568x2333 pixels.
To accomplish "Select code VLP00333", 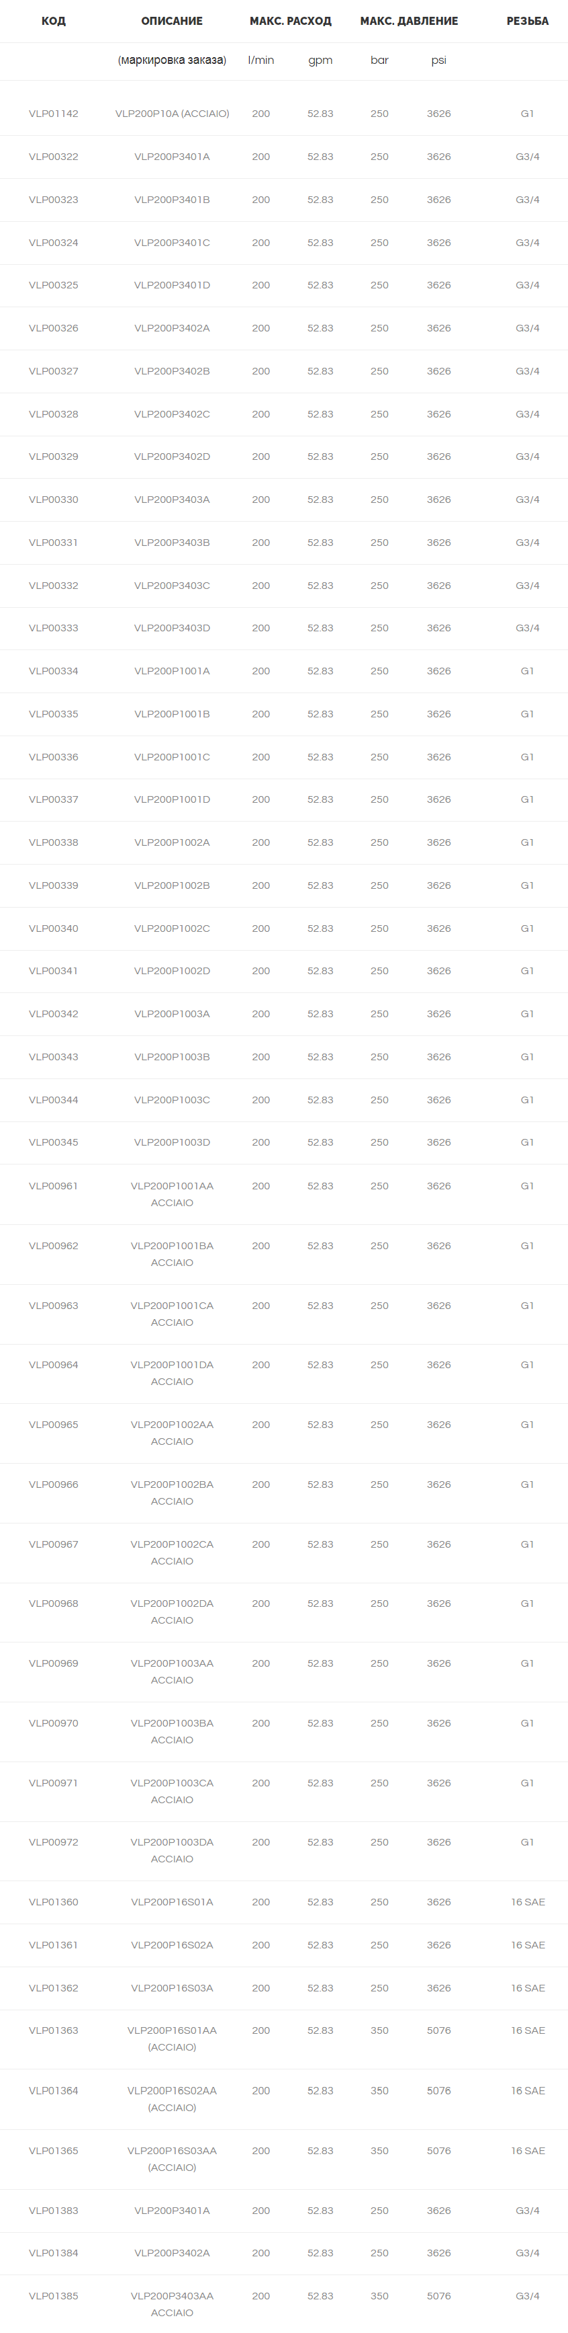I will pyautogui.click(x=53, y=628).
